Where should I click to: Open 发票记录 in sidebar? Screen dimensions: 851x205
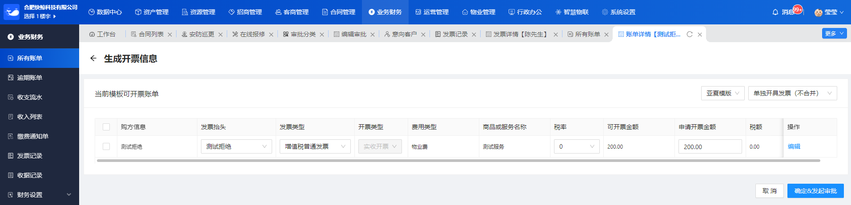click(40, 156)
